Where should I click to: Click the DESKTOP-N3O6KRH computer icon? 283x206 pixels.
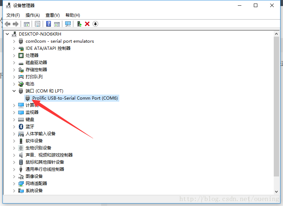coord(14,34)
